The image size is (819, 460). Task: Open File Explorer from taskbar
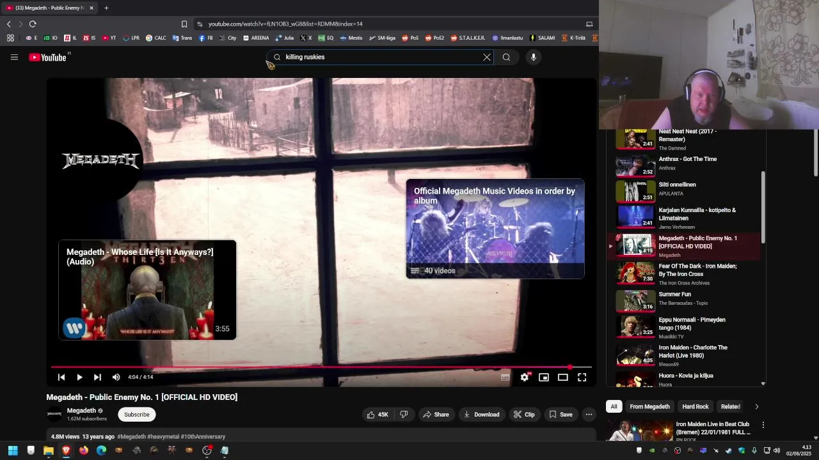click(x=49, y=450)
